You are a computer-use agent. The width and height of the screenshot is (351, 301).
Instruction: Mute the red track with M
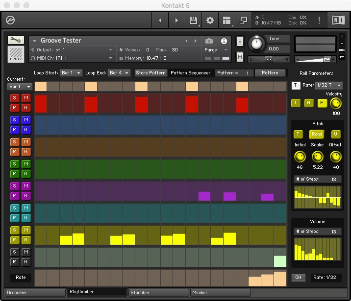pyautogui.click(x=26, y=98)
